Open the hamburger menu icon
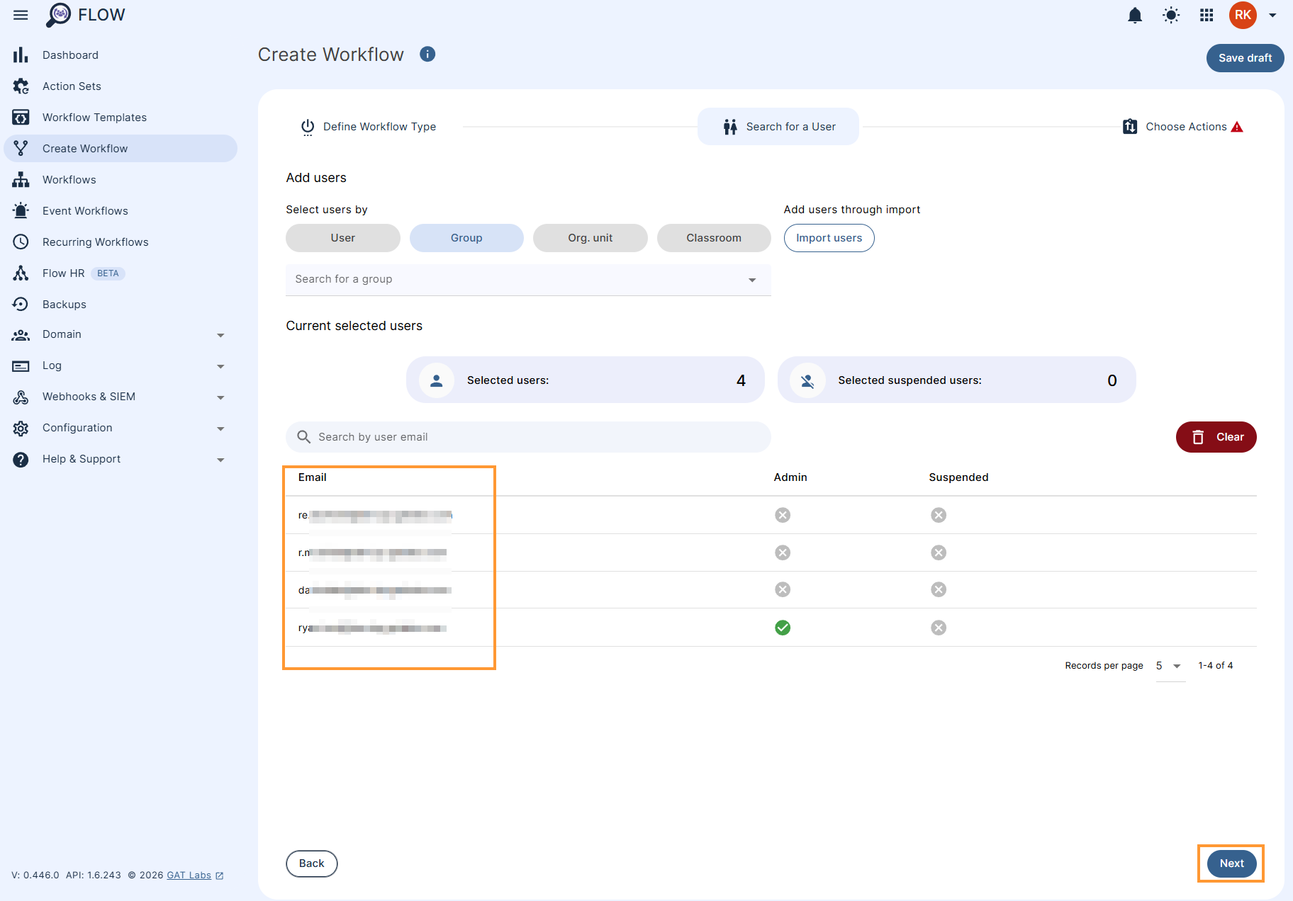 (21, 15)
